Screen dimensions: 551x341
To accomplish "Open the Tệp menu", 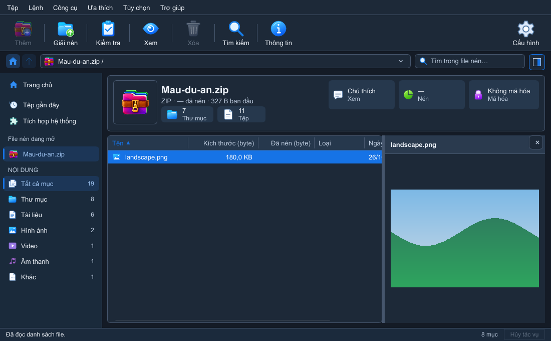I will click(x=13, y=8).
